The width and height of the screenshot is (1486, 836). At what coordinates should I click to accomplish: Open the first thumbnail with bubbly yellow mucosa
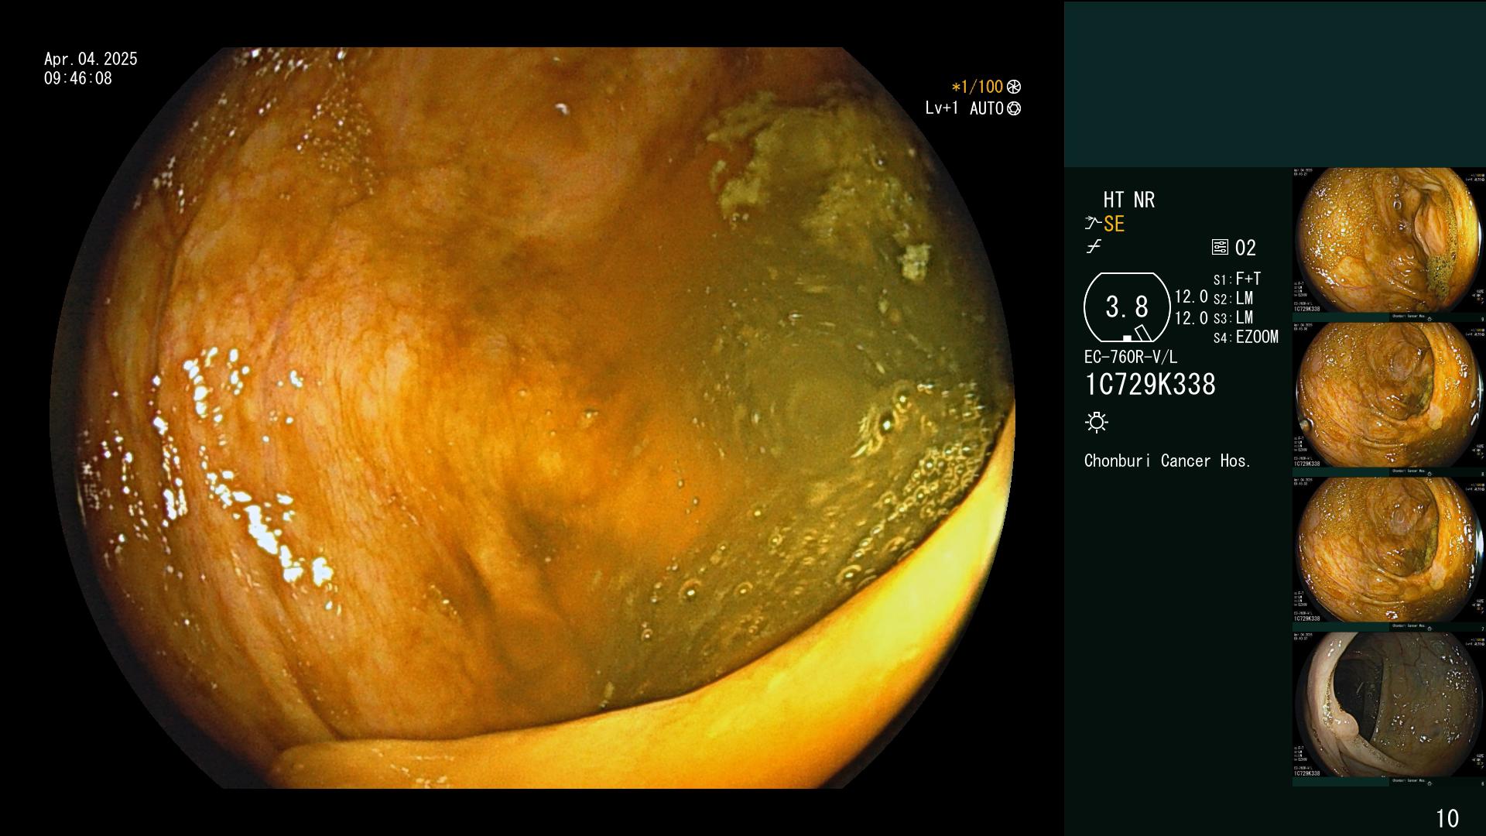point(1388,242)
